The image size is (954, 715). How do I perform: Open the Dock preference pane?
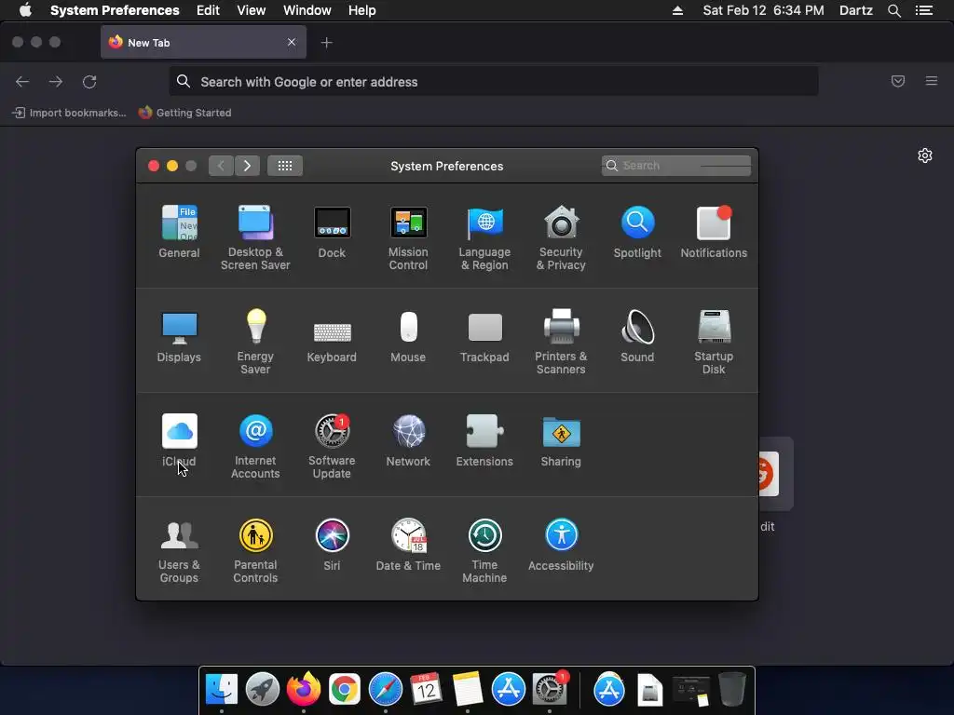tap(332, 232)
